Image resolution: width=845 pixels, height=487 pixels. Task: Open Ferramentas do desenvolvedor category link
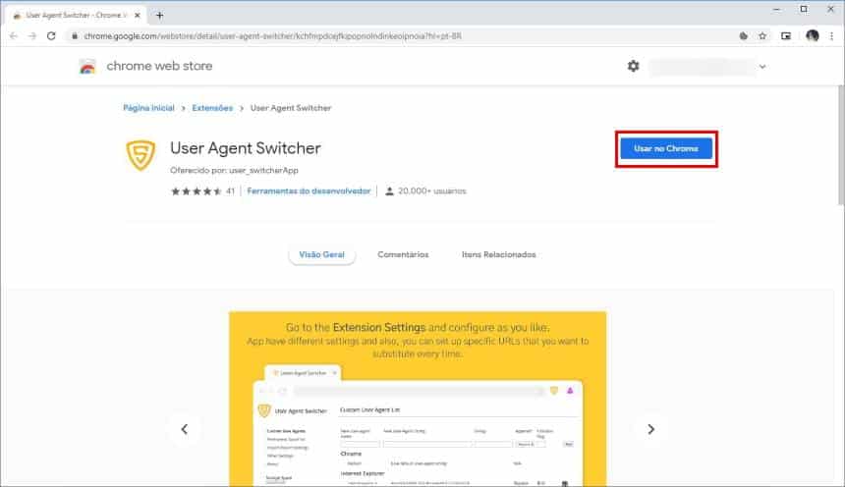[x=309, y=190]
